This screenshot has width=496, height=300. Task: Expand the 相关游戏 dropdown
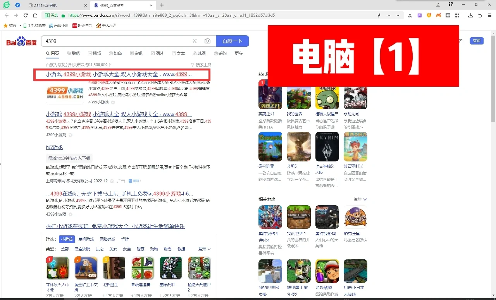(360, 199)
